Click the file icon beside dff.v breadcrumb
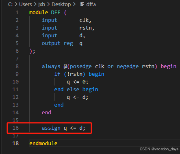 pos(82,4)
